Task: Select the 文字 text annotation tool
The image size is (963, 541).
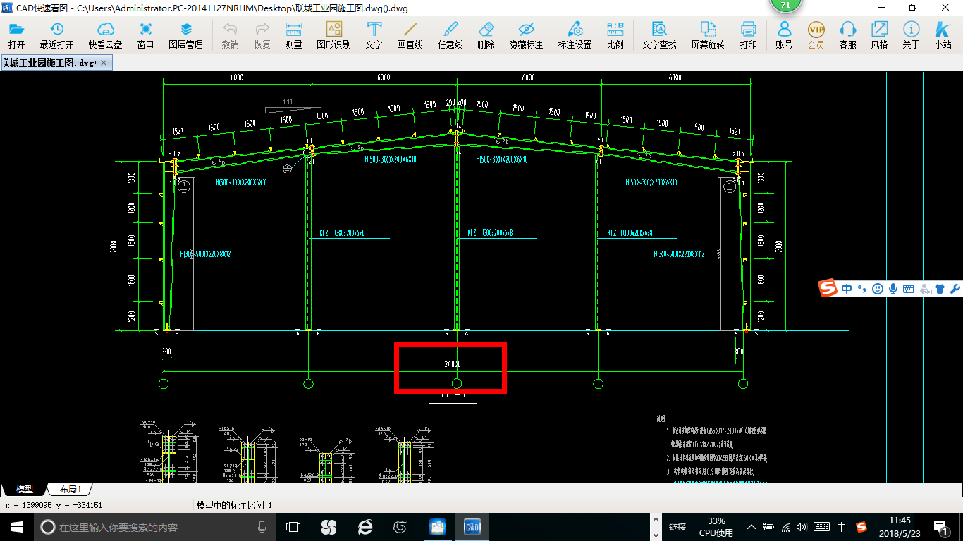Action: point(374,35)
